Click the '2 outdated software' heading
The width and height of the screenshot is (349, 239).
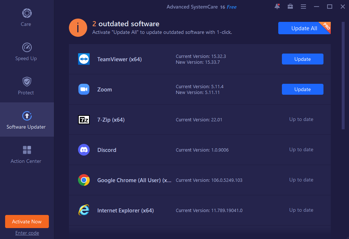[x=126, y=24]
